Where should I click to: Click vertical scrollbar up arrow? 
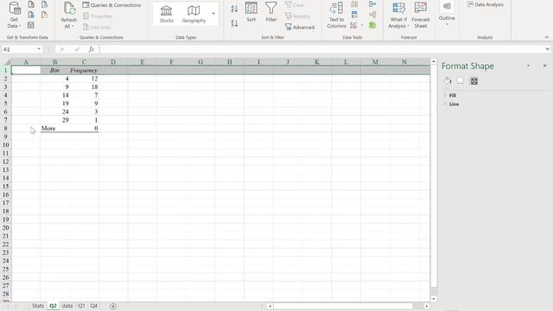[434, 61]
